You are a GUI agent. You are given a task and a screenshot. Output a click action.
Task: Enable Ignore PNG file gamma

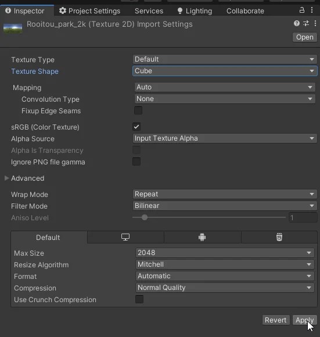tap(136, 162)
